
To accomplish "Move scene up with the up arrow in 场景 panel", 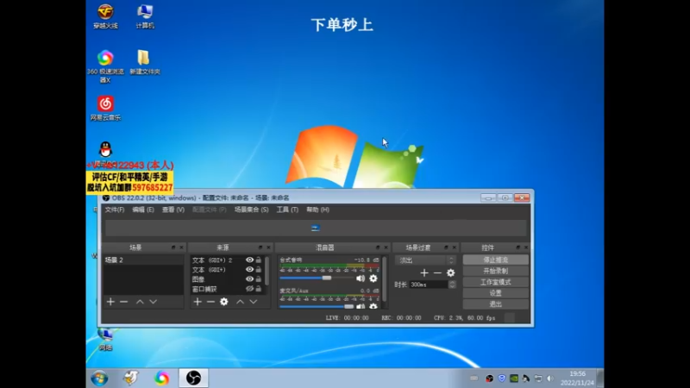I will click(140, 302).
